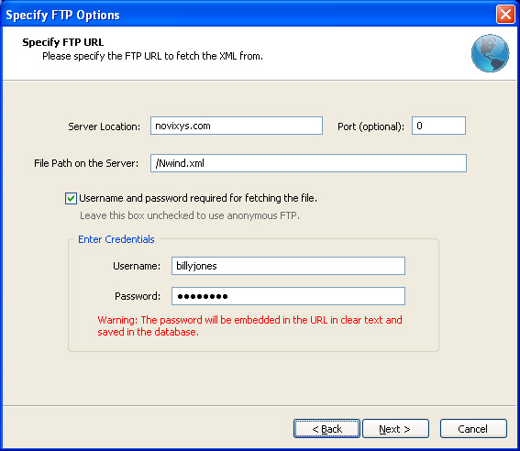The height and width of the screenshot is (451, 520).
Task: Click the 'Specify FTP Options' title bar text
Action: (x=62, y=16)
